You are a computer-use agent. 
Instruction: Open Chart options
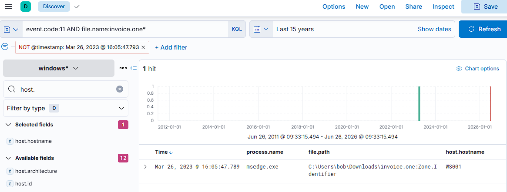point(477,68)
